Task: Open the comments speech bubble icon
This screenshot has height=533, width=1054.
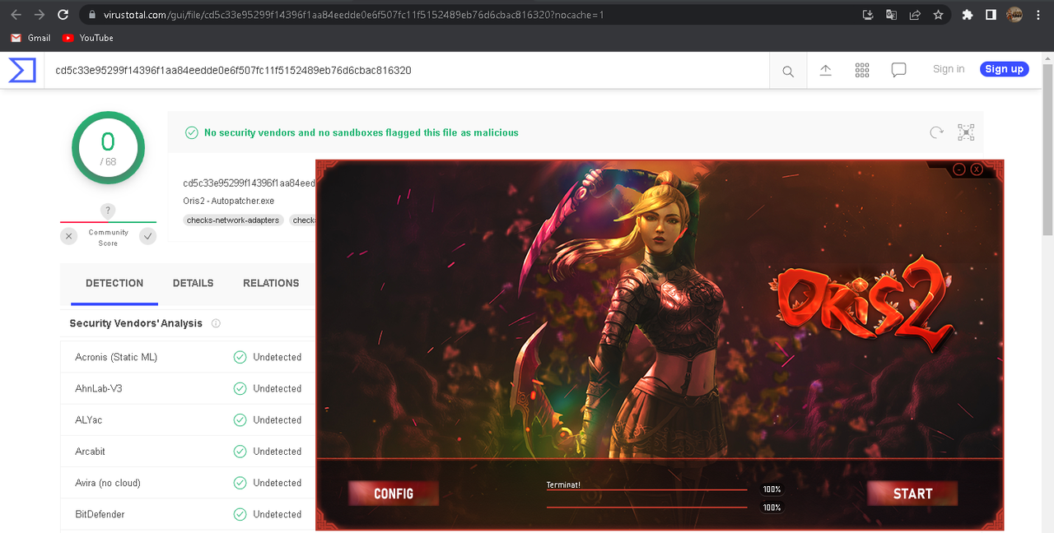Action: pyautogui.click(x=899, y=71)
